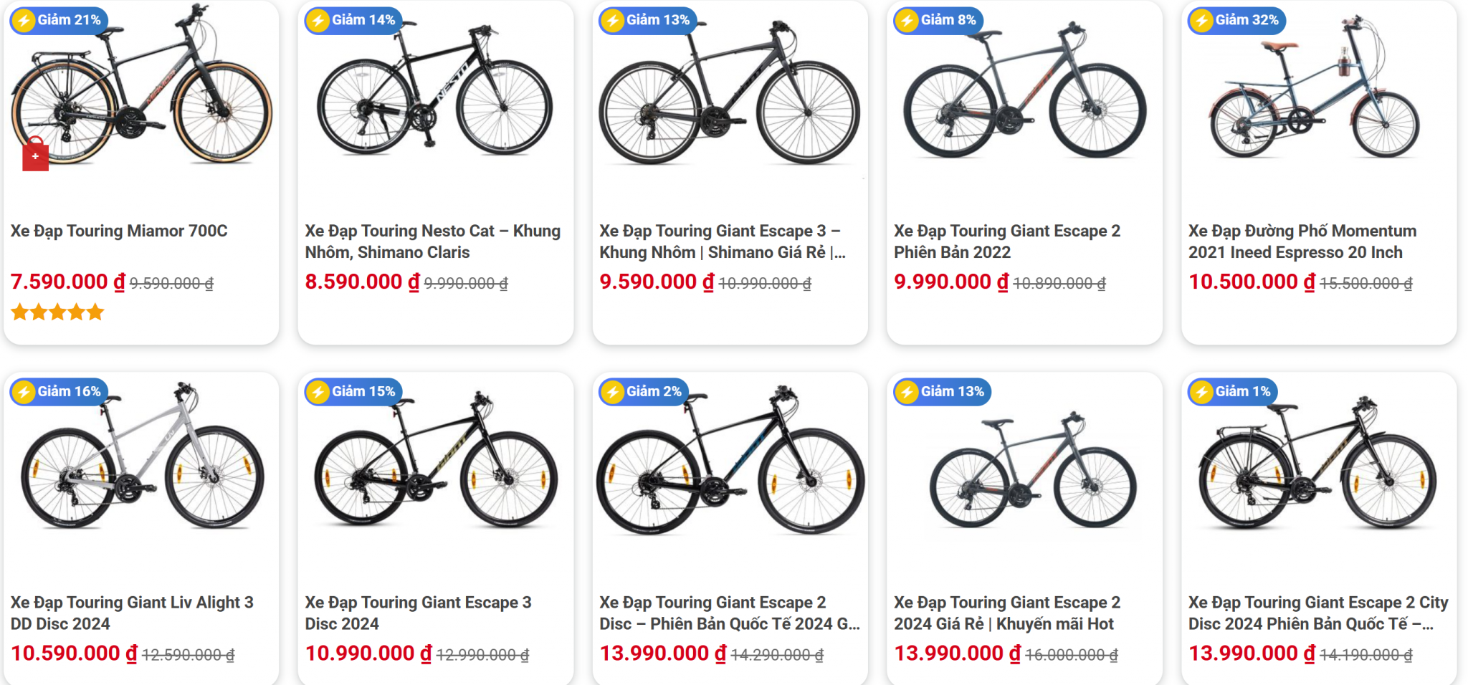This screenshot has width=1468, height=685.
Task: Open the Xe Đạp Touring Miamor 700C link
Action: click(x=119, y=231)
